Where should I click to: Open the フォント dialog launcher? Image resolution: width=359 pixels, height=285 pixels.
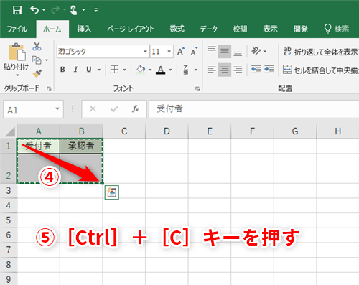[x=197, y=89]
